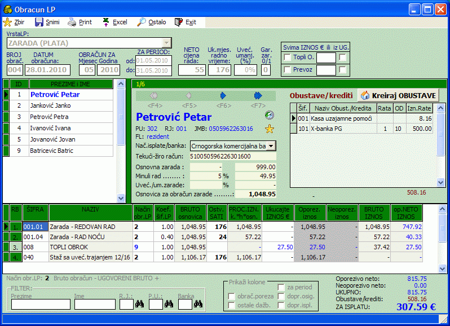This screenshot has height=326, width=450.
Task: Enable the Prevoz checkbox
Action: [287, 69]
